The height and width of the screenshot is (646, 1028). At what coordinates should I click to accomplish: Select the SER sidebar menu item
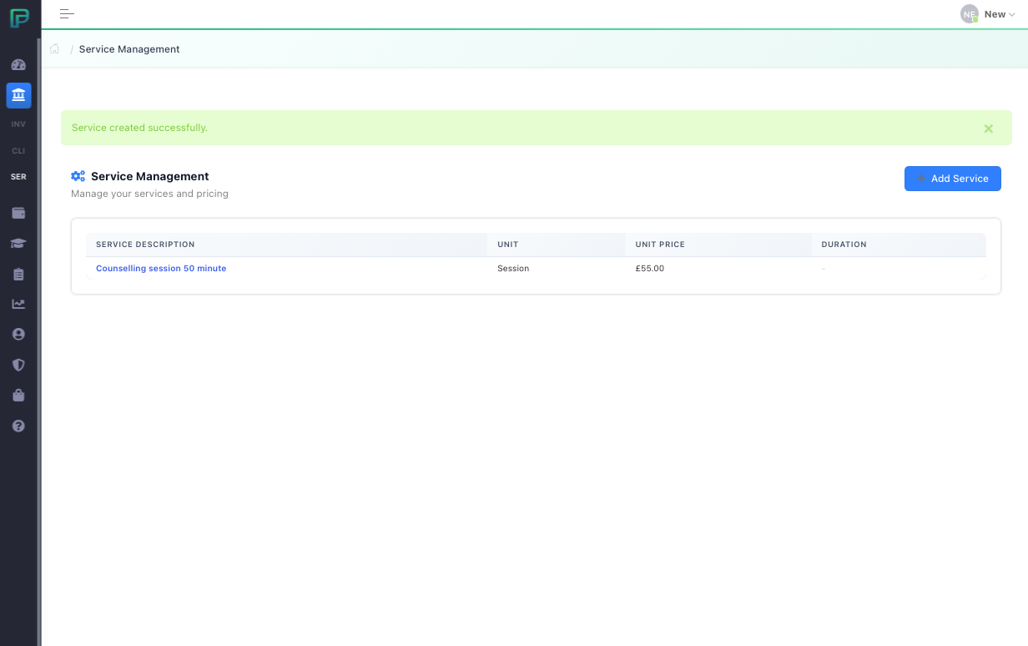point(18,177)
